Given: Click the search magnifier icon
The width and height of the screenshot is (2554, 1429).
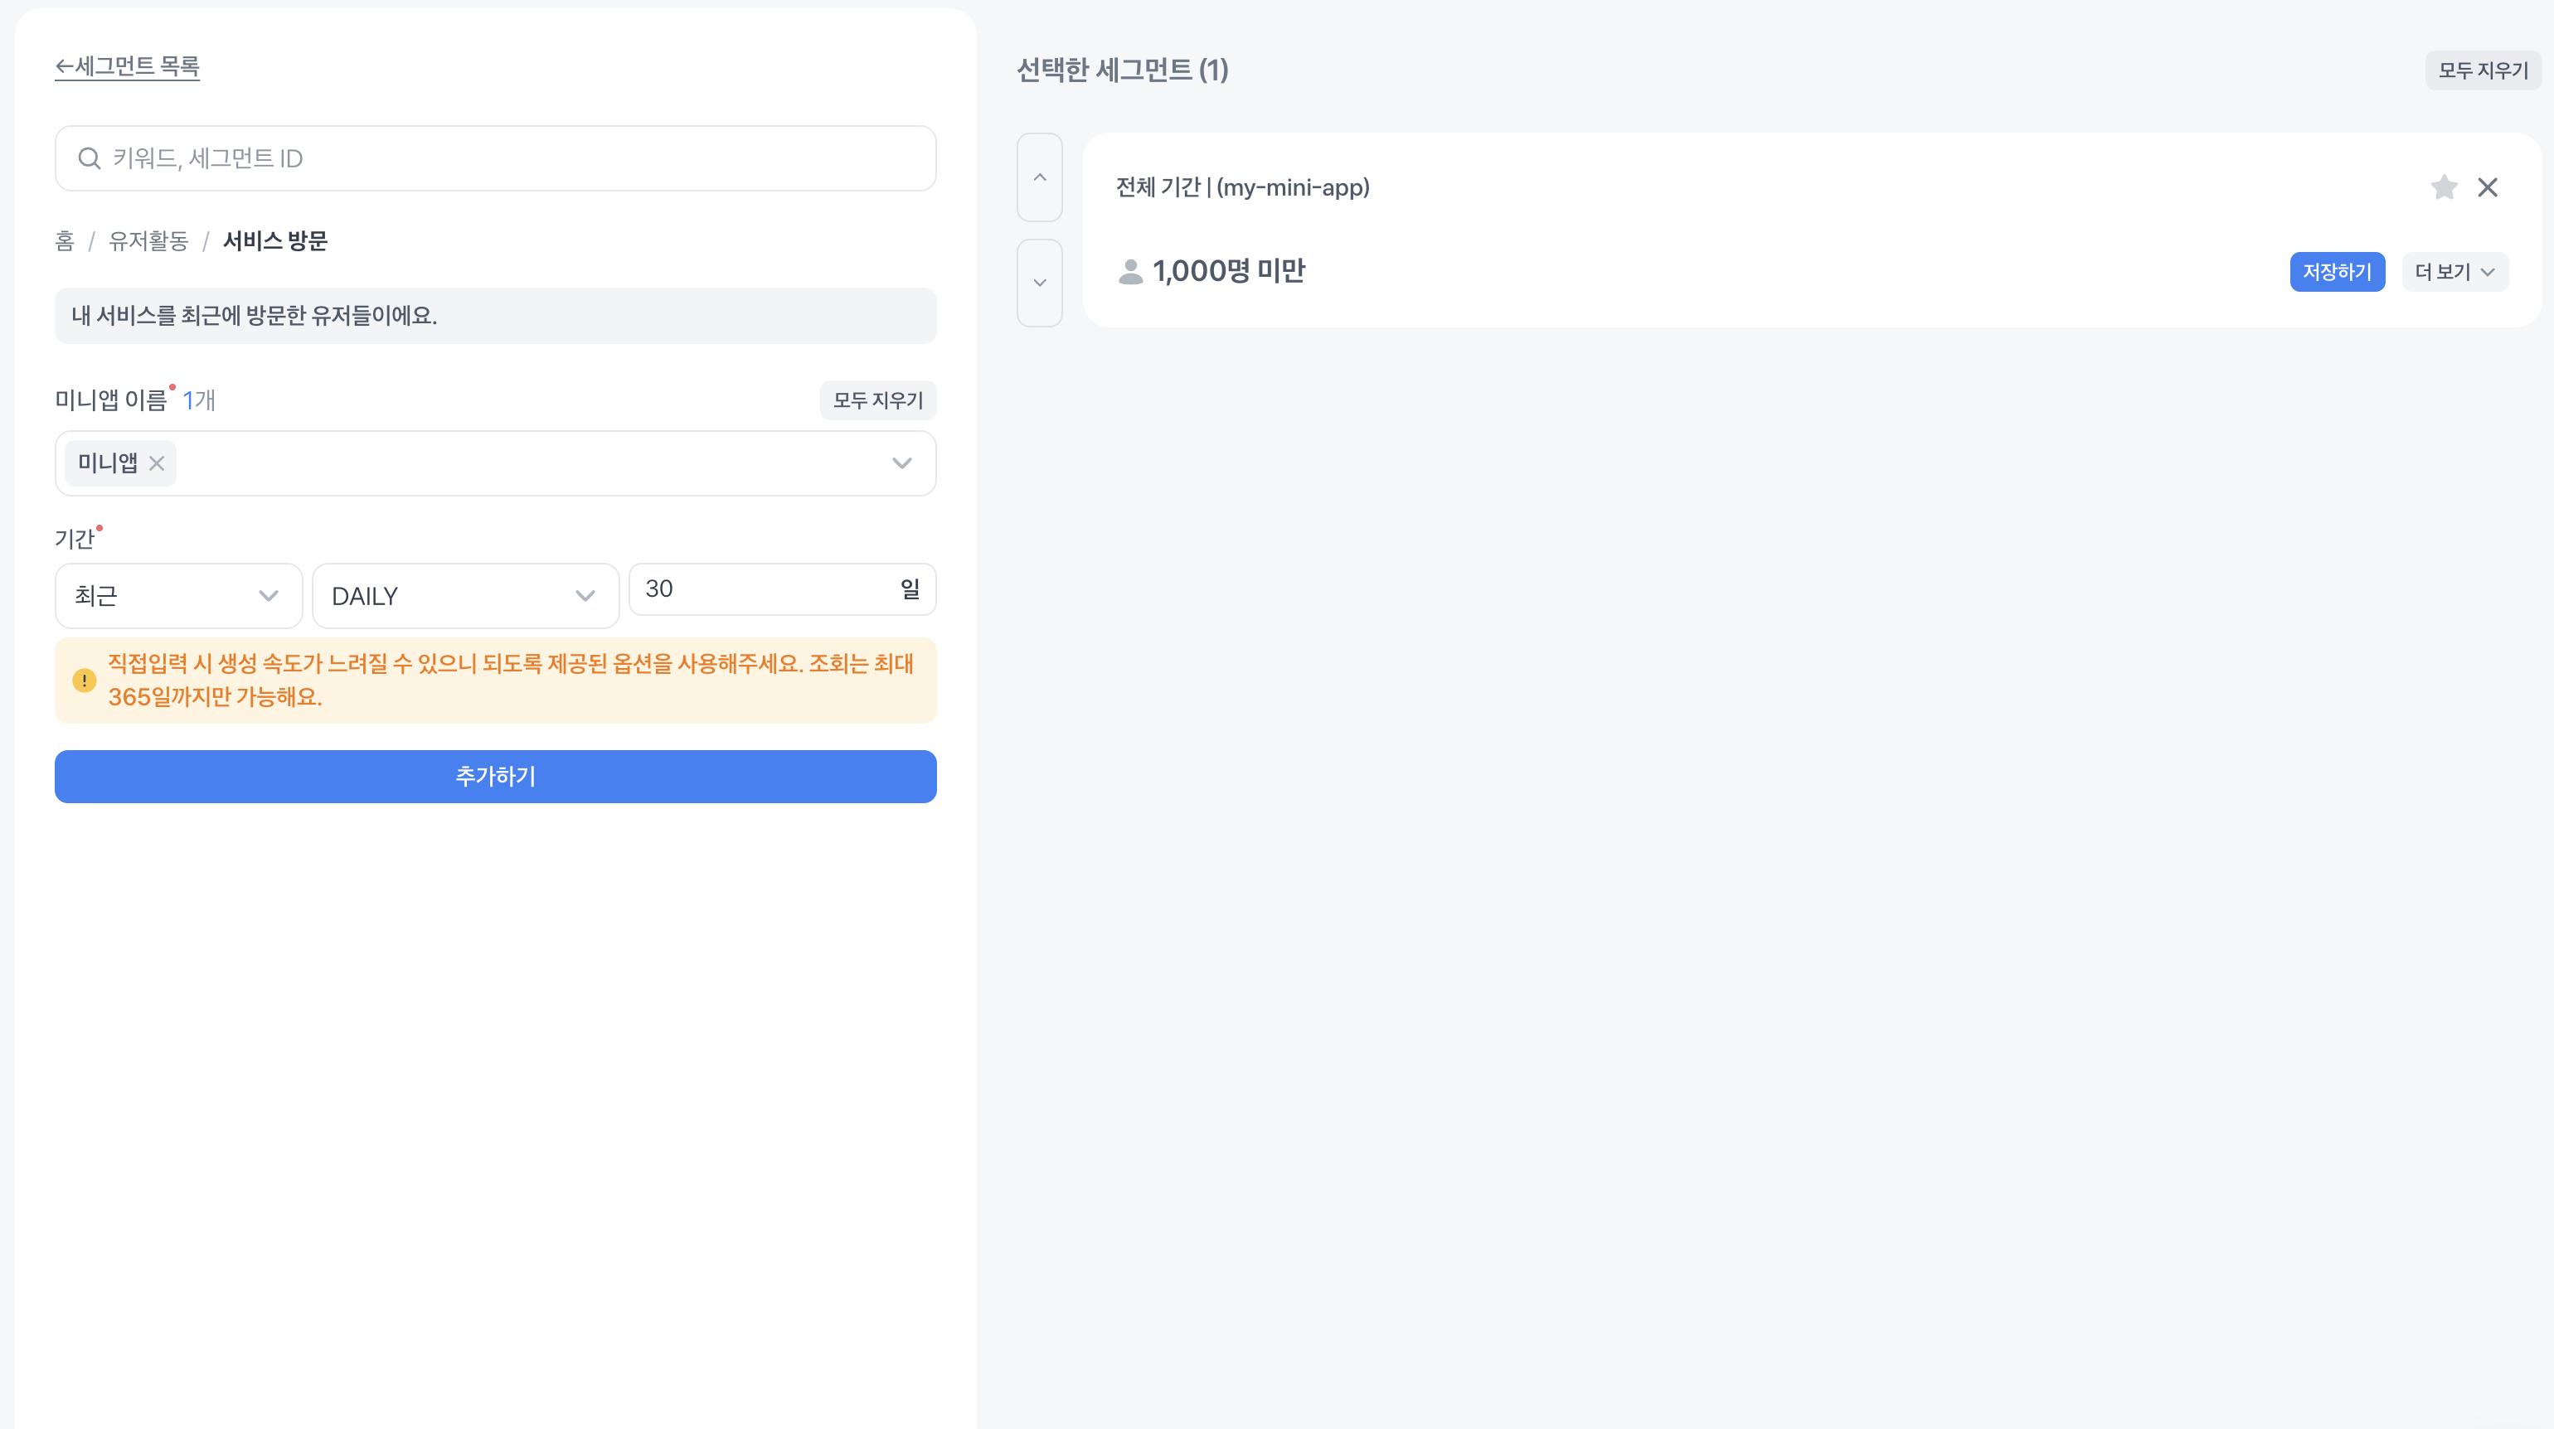Looking at the screenshot, I should 90,158.
